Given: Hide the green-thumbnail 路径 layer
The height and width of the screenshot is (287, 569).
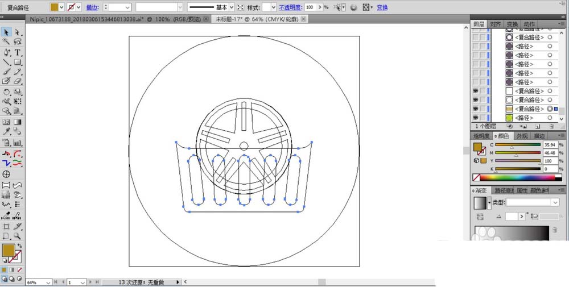Looking at the screenshot, I should click(x=475, y=118).
